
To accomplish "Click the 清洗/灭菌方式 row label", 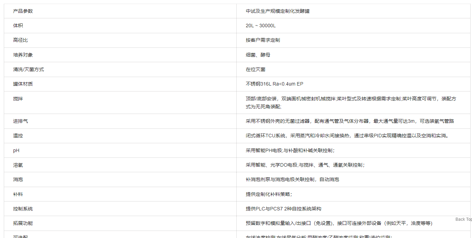I will pos(28,69).
